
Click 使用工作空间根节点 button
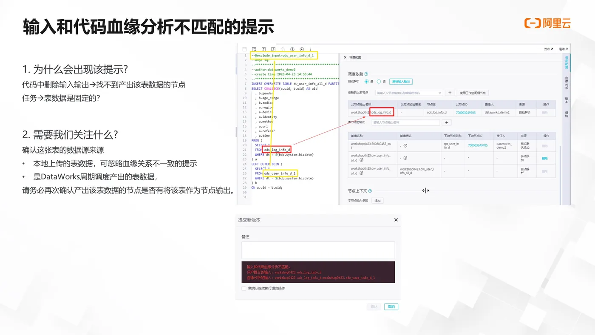[x=473, y=93]
